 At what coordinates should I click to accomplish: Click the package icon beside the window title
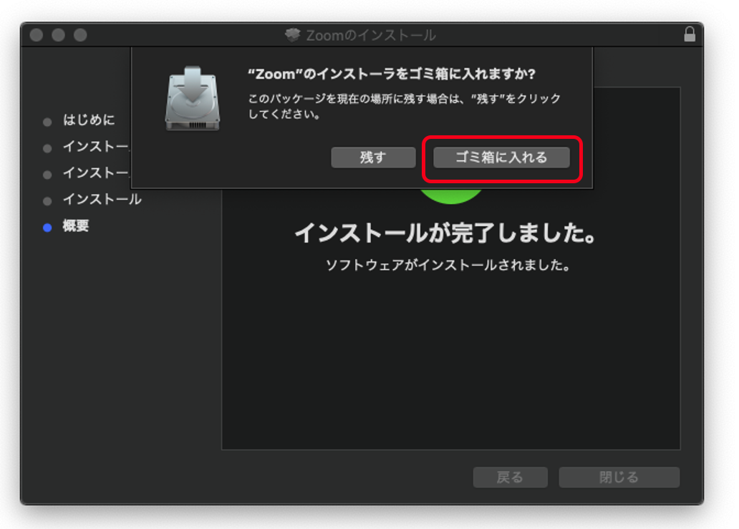(293, 35)
